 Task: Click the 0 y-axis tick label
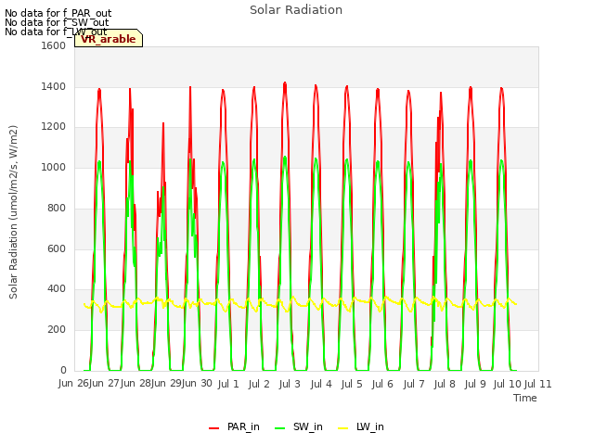[63, 370]
